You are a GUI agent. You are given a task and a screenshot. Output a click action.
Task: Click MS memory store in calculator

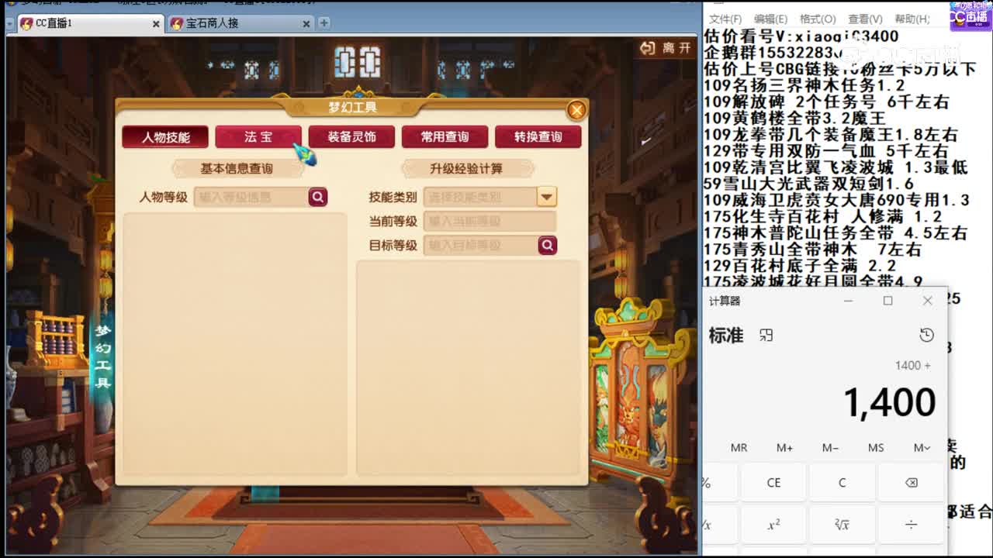point(876,447)
